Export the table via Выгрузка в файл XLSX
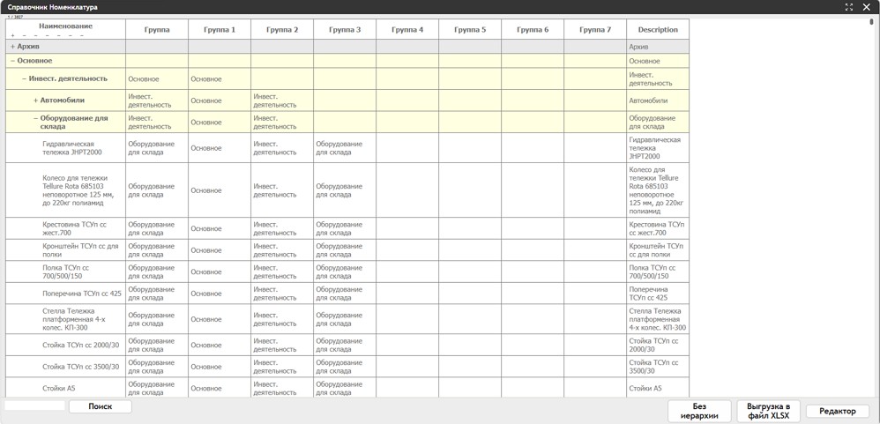Screen dimensions: 880x424 click(768, 411)
